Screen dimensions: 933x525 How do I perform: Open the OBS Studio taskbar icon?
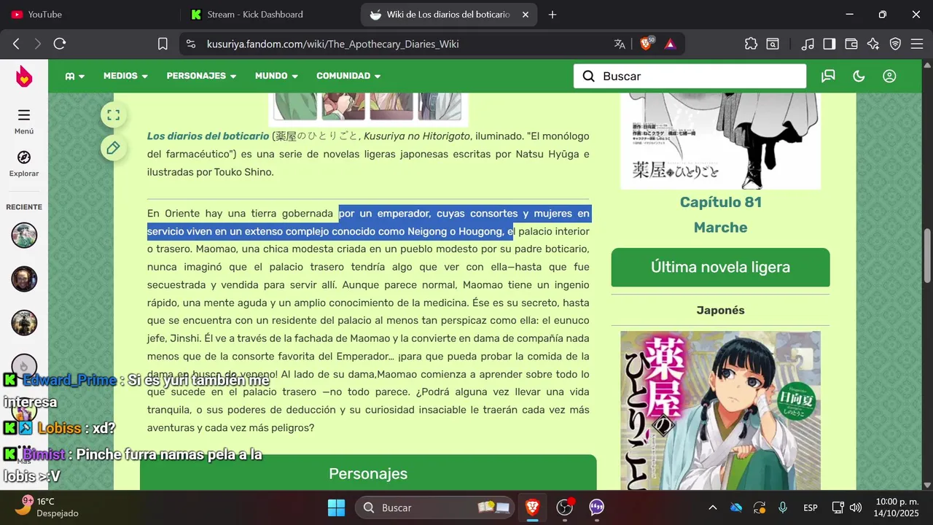click(565, 507)
